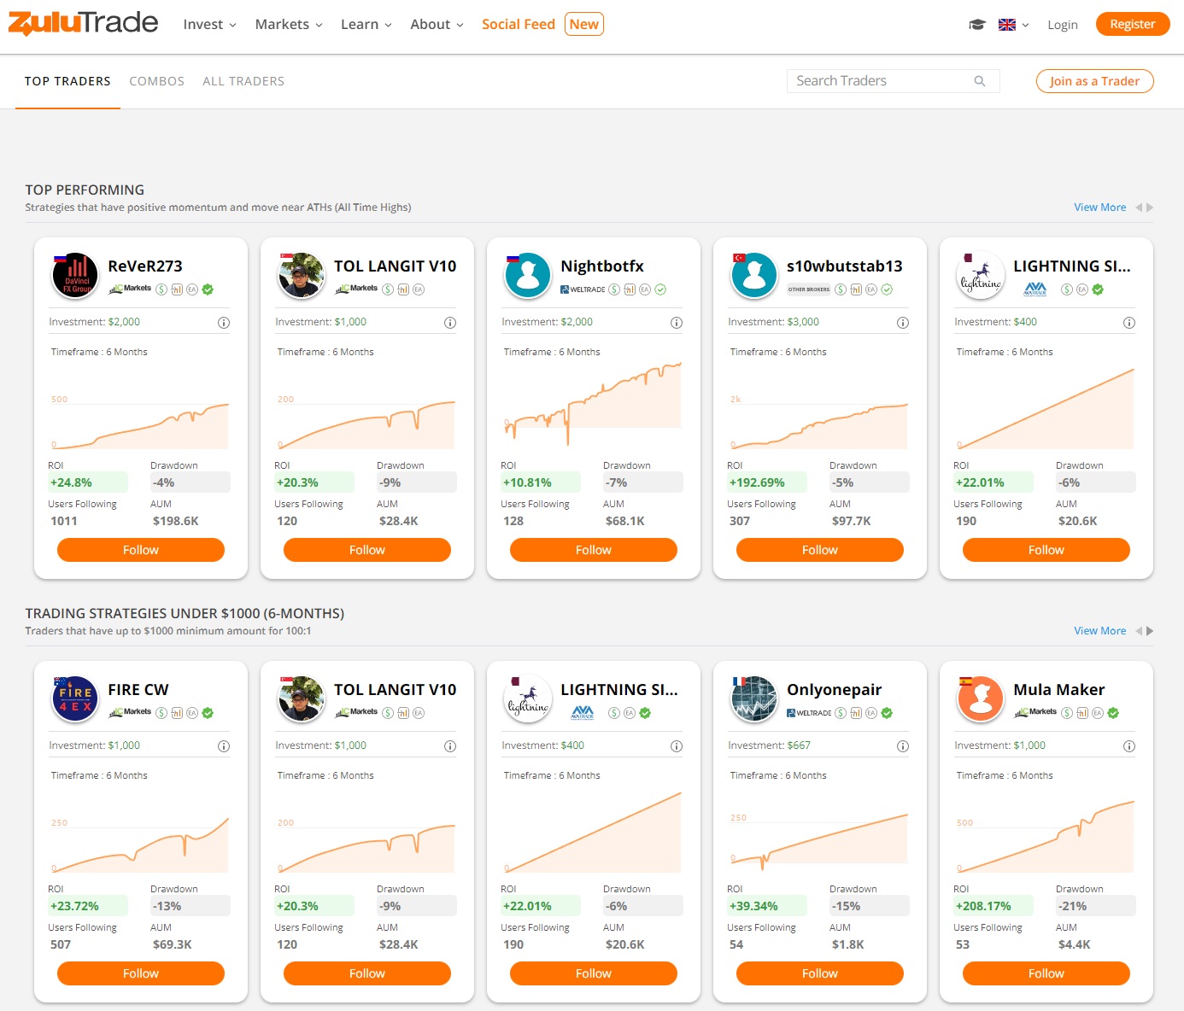Click the green verified badge on ReVeR273
1184x1011 pixels.
coord(208,289)
